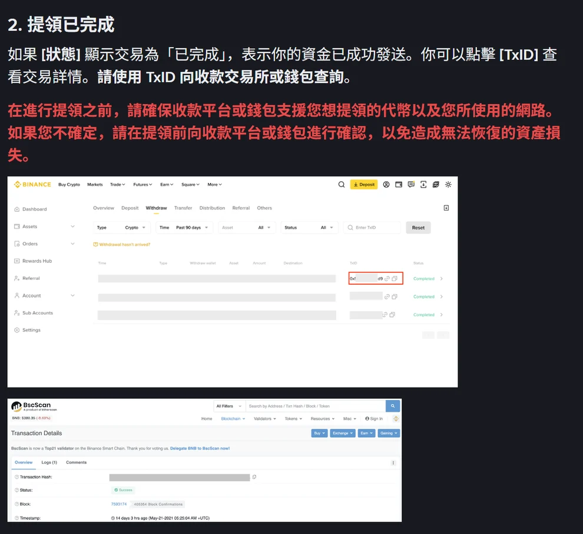Open the Status All dropdown
This screenshot has height=534, width=583.
click(309, 228)
